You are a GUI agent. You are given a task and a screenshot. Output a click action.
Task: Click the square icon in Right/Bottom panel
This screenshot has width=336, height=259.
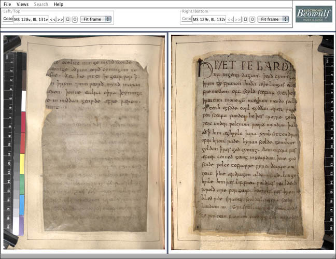pos(245,19)
